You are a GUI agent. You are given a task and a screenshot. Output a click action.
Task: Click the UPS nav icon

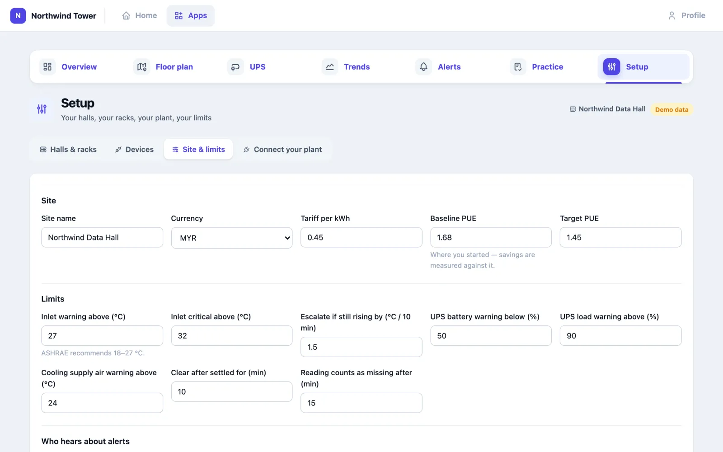click(x=235, y=67)
